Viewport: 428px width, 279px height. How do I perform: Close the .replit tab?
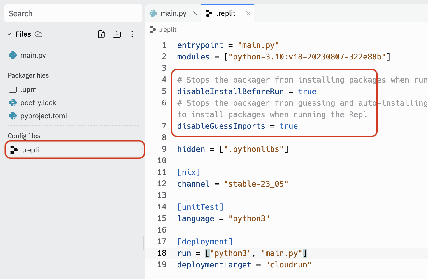pyautogui.click(x=248, y=13)
